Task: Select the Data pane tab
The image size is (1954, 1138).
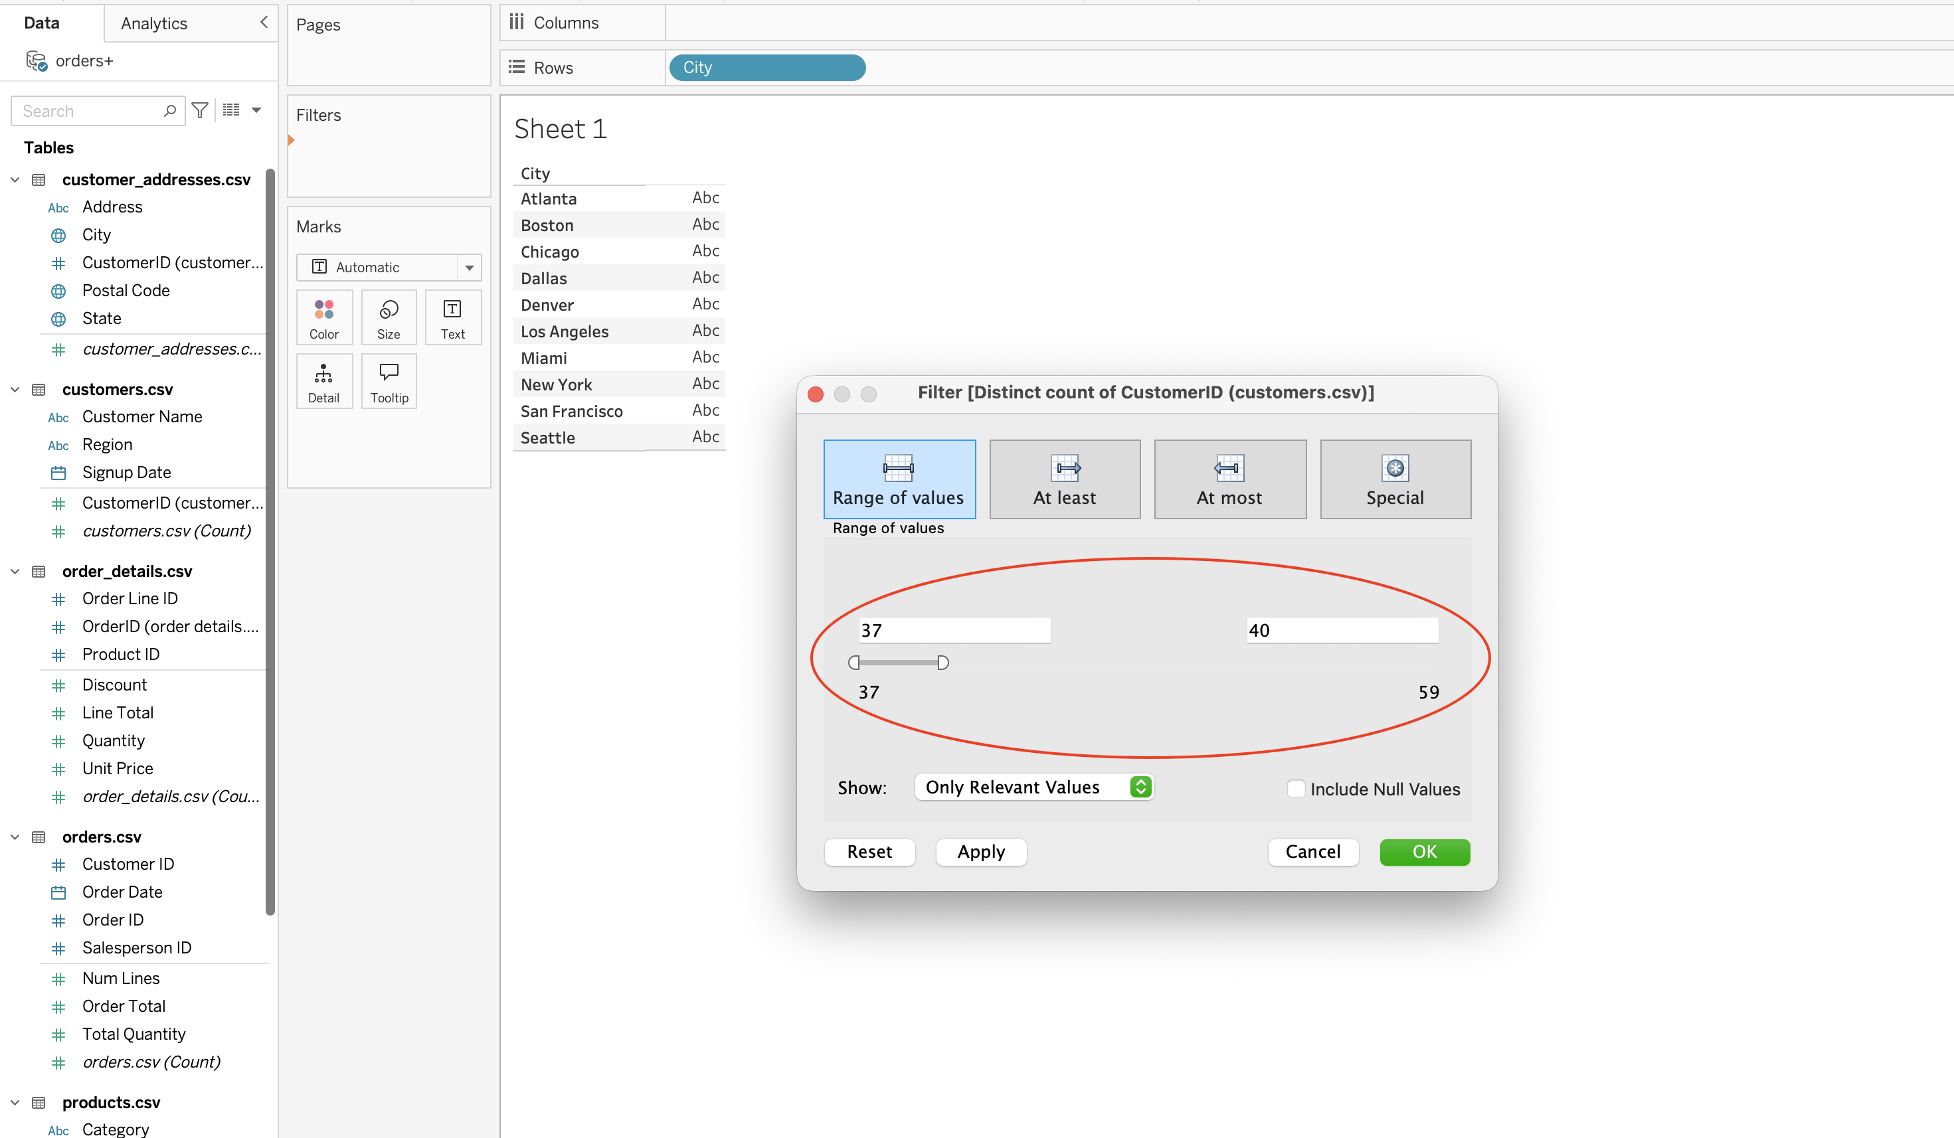Action: [42, 23]
